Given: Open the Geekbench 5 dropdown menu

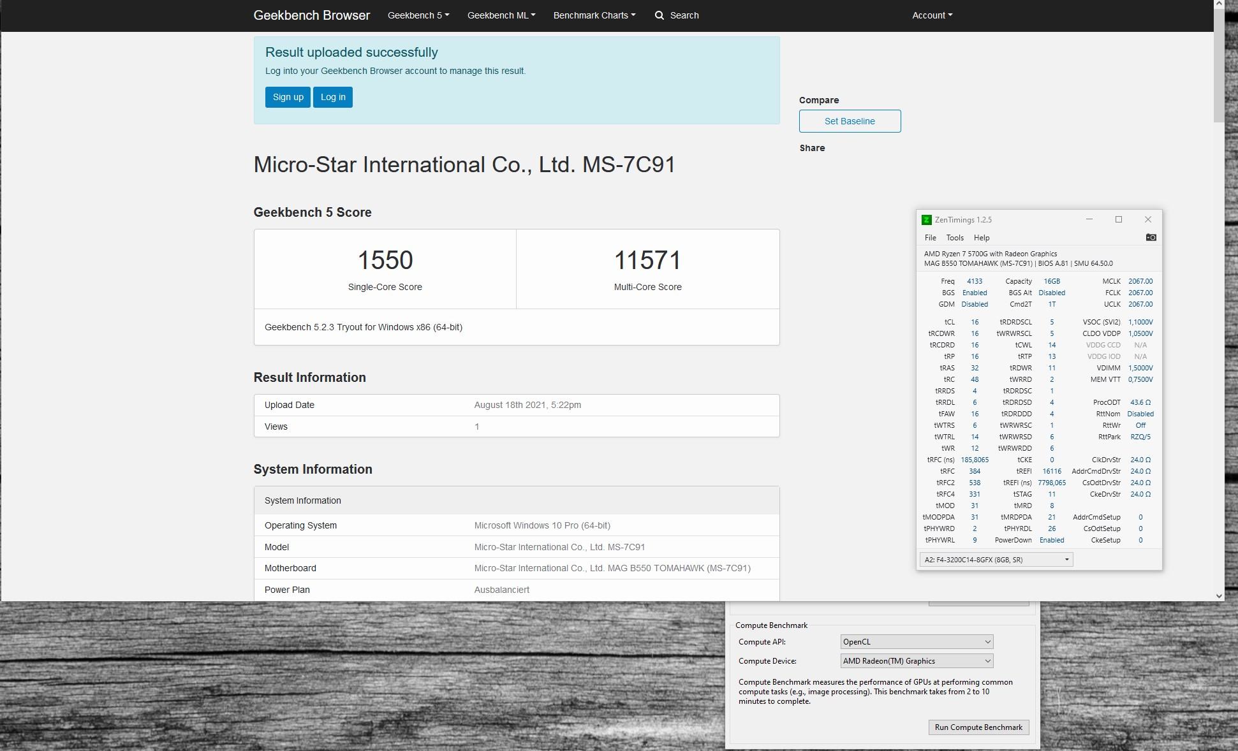Looking at the screenshot, I should coord(418,15).
